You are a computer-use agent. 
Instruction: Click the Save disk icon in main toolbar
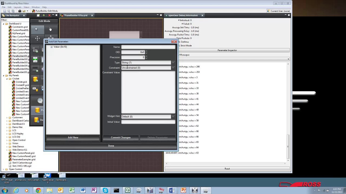click(x=5, y=11)
